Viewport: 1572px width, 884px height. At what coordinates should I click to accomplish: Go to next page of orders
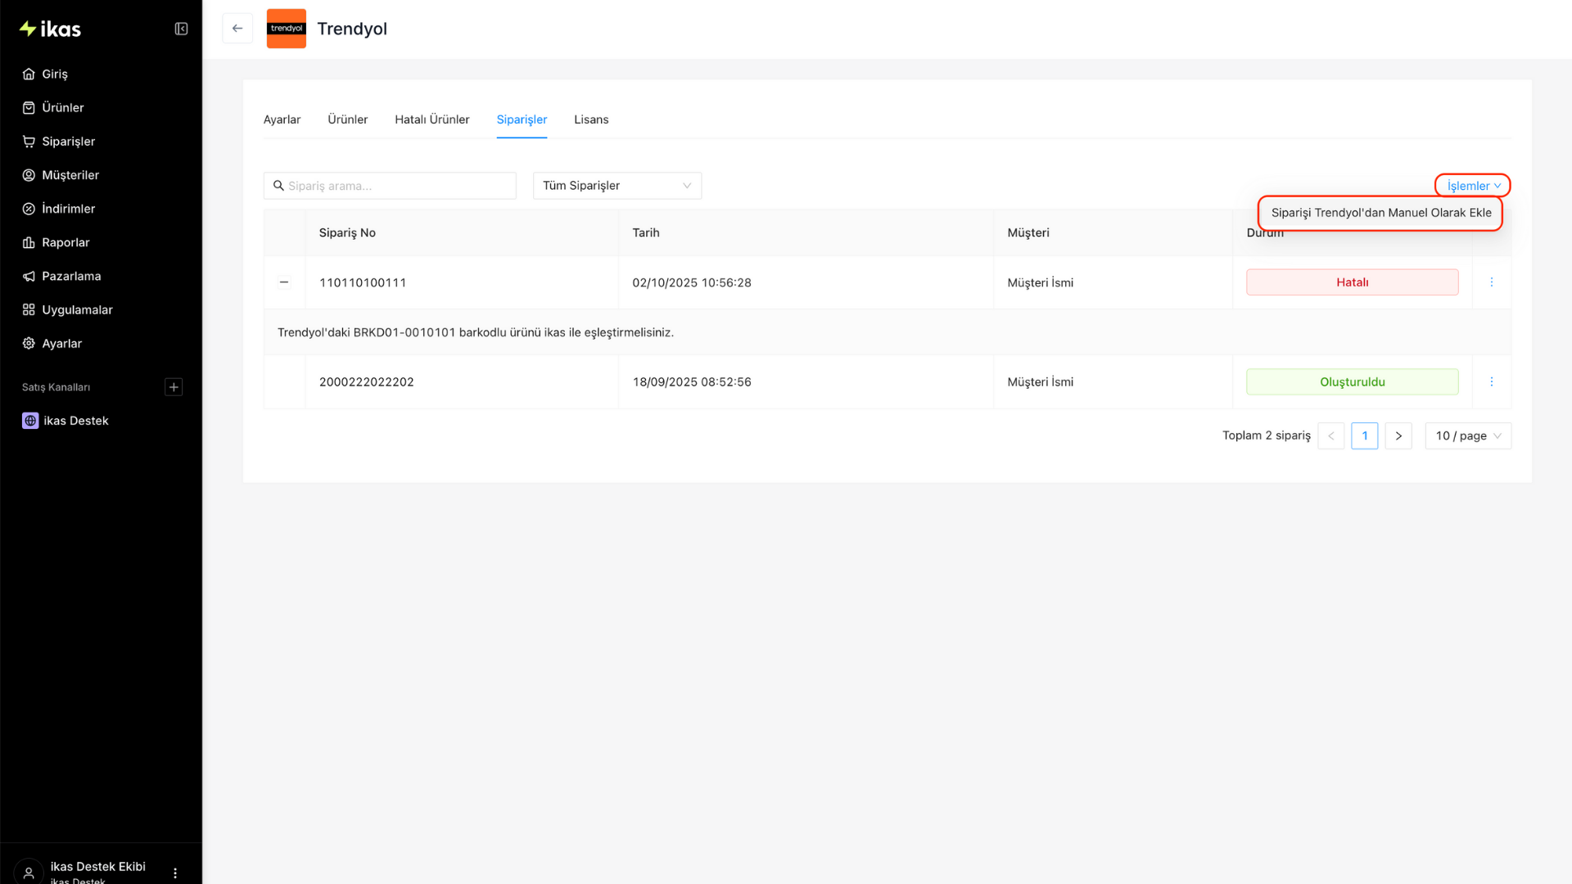tap(1398, 435)
